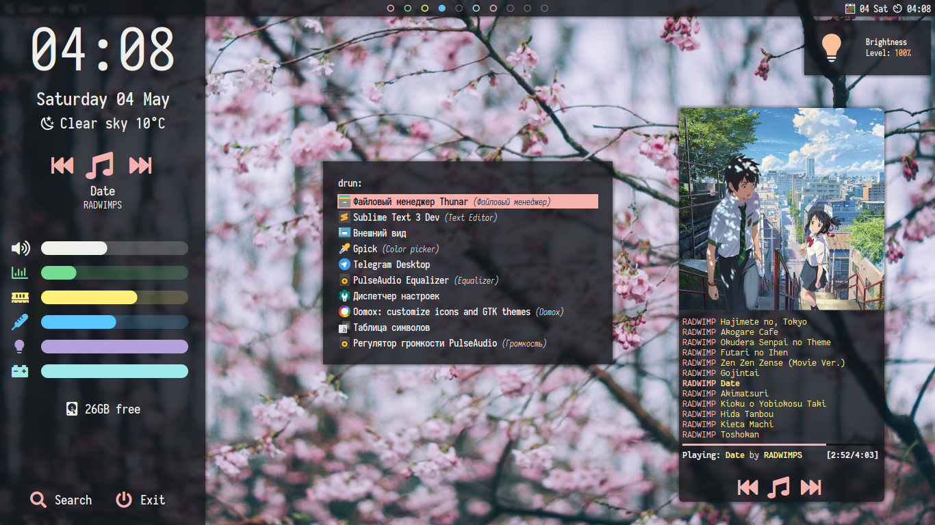
Task: Skip to previous track in the sidebar
Action: (x=62, y=165)
